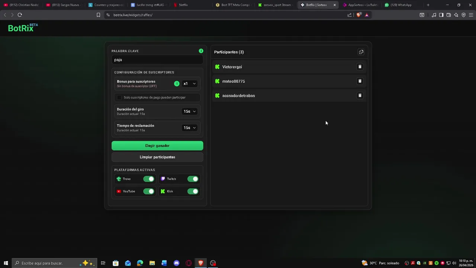Delete acosadordetrabas with the trash icon
The image size is (476, 268).
[x=360, y=96]
